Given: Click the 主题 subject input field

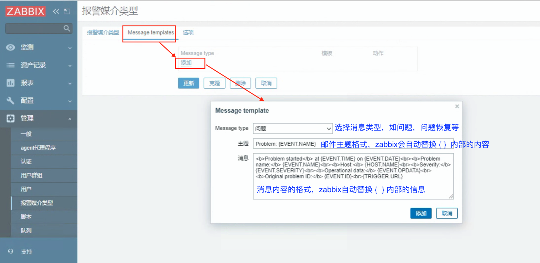Looking at the screenshot, I should coord(353,144).
